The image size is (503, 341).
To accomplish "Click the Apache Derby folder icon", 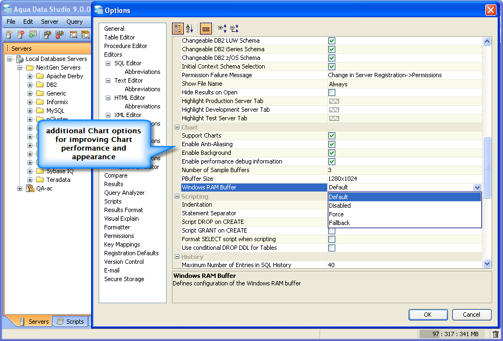I will (40, 76).
